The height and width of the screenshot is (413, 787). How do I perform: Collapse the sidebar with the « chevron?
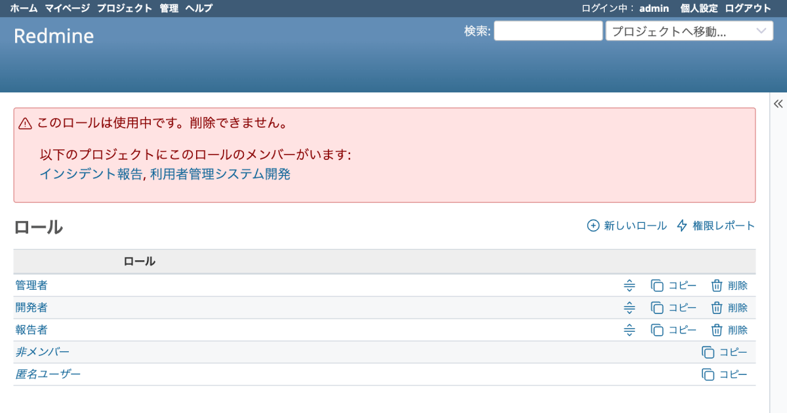pyautogui.click(x=778, y=103)
